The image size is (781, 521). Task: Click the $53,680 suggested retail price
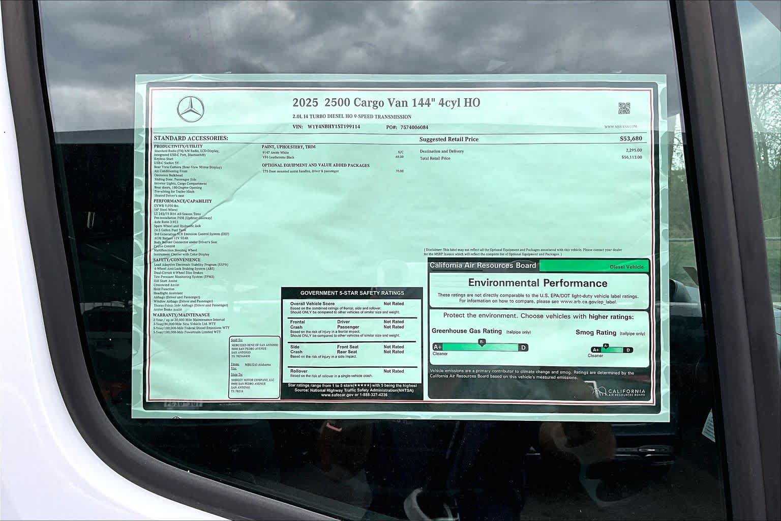630,138
